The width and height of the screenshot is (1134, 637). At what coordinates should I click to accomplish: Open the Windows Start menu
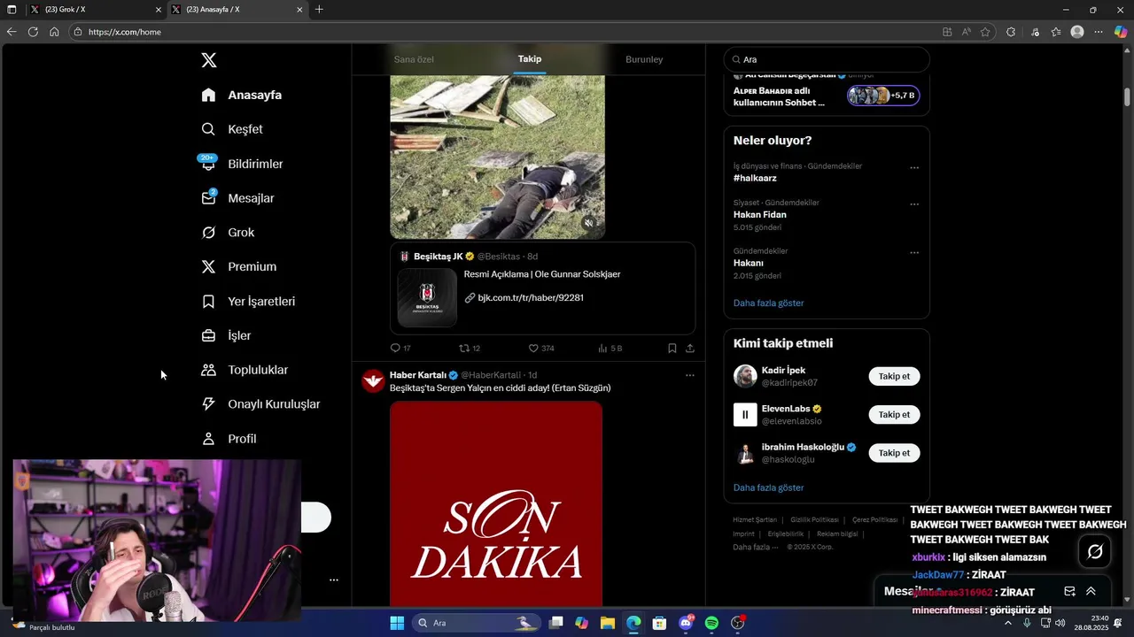point(397,624)
